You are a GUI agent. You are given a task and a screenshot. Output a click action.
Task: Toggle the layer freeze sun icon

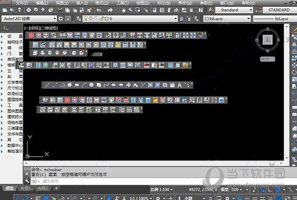pos(91,18)
